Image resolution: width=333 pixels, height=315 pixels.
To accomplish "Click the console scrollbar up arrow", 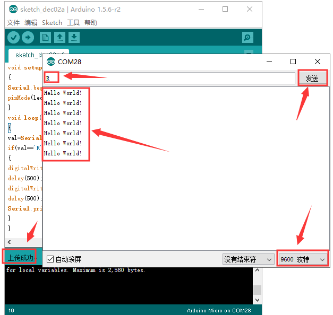I will (258, 270).
